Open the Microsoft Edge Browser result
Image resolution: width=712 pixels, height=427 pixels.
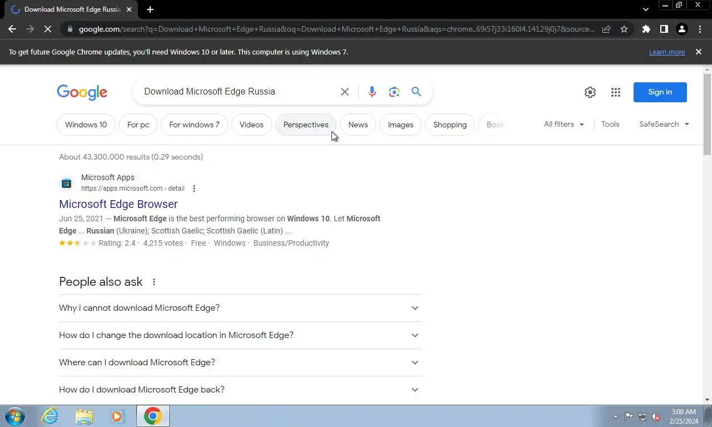coord(118,204)
